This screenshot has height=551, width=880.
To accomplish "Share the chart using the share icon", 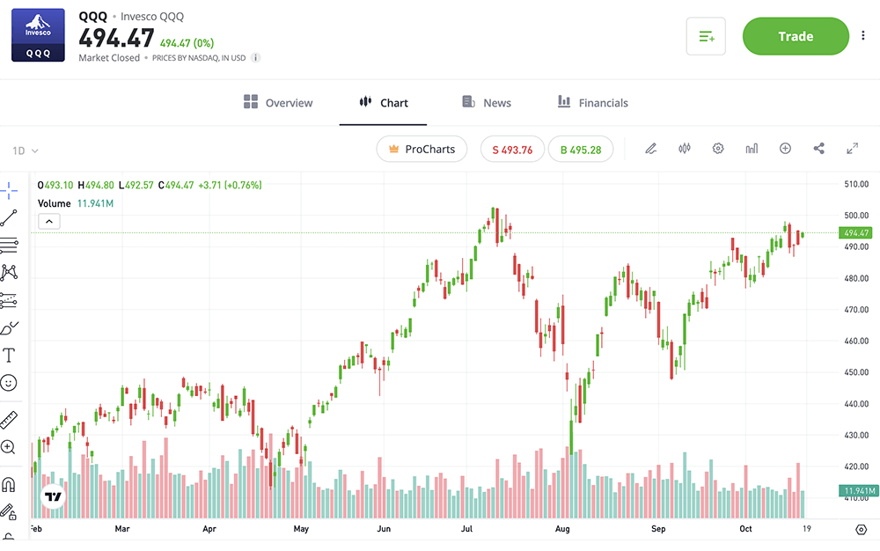I will tap(818, 149).
